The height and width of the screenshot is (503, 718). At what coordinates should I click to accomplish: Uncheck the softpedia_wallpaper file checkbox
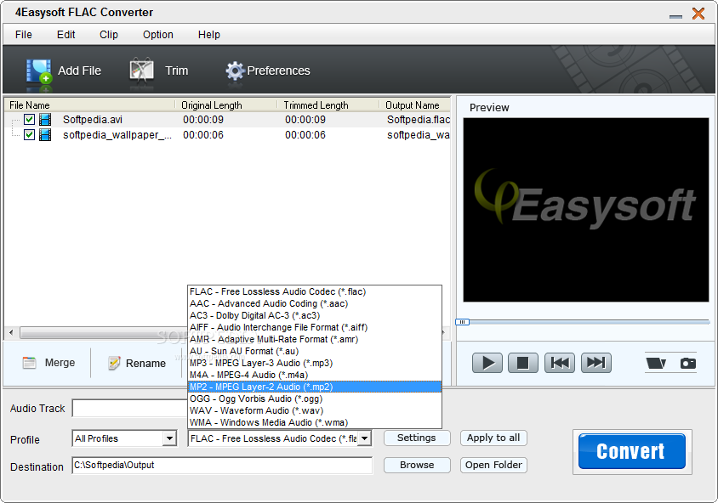click(x=29, y=135)
